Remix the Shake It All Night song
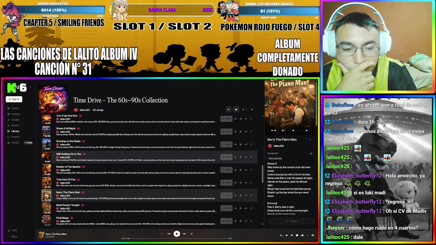The height and width of the screenshot is (245, 436). 226,131
